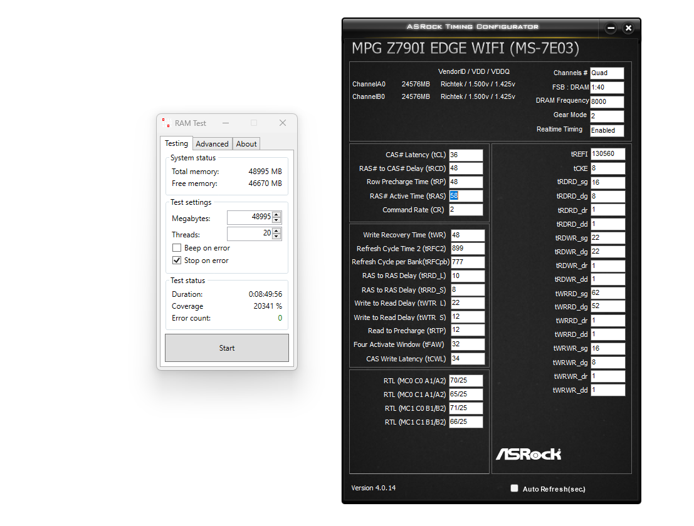Click CAS Write Latency (tCWL) field
This screenshot has width=694, height=526.
468,358
